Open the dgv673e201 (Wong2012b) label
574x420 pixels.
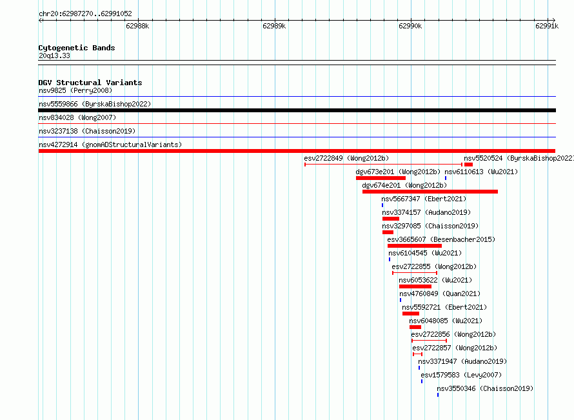click(398, 172)
